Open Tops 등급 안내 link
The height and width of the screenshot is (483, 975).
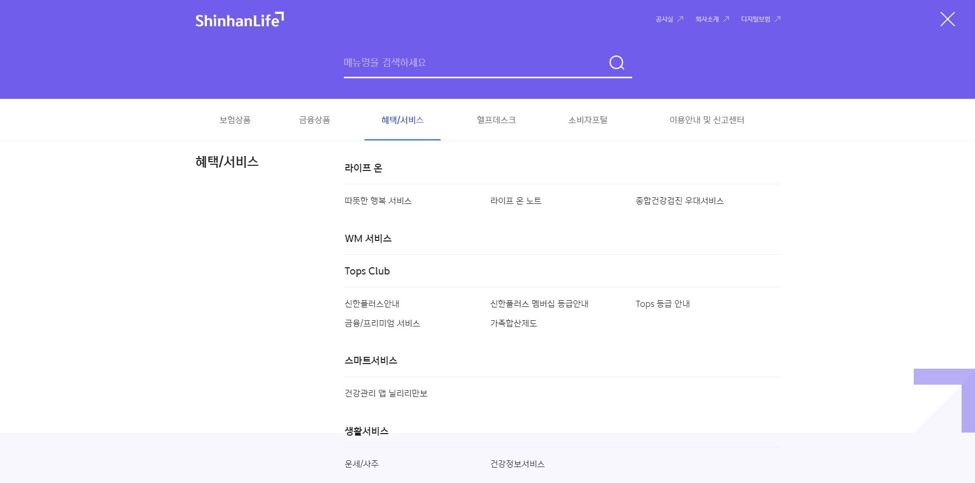(x=663, y=304)
